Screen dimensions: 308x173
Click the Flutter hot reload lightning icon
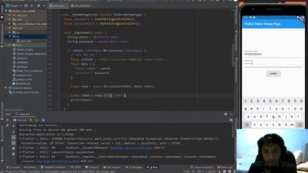click(31, 120)
